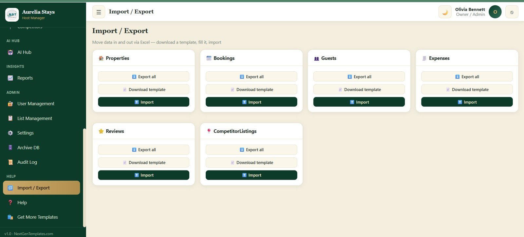This screenshot has height=237, width=524.
Task: Export all Bookings
Action: click(251, 77)
